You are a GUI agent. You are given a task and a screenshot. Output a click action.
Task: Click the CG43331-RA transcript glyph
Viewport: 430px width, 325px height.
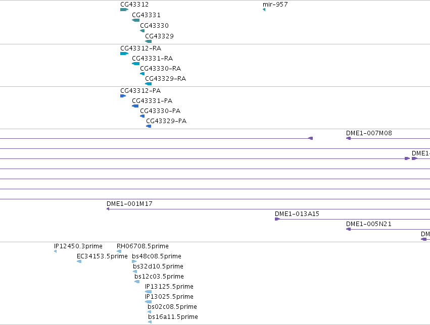(x=136, y=64)
